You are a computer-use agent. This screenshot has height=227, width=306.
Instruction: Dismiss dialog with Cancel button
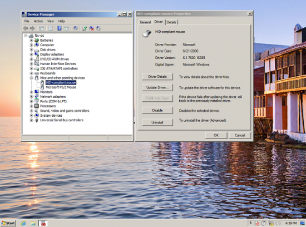coord(240,135)
